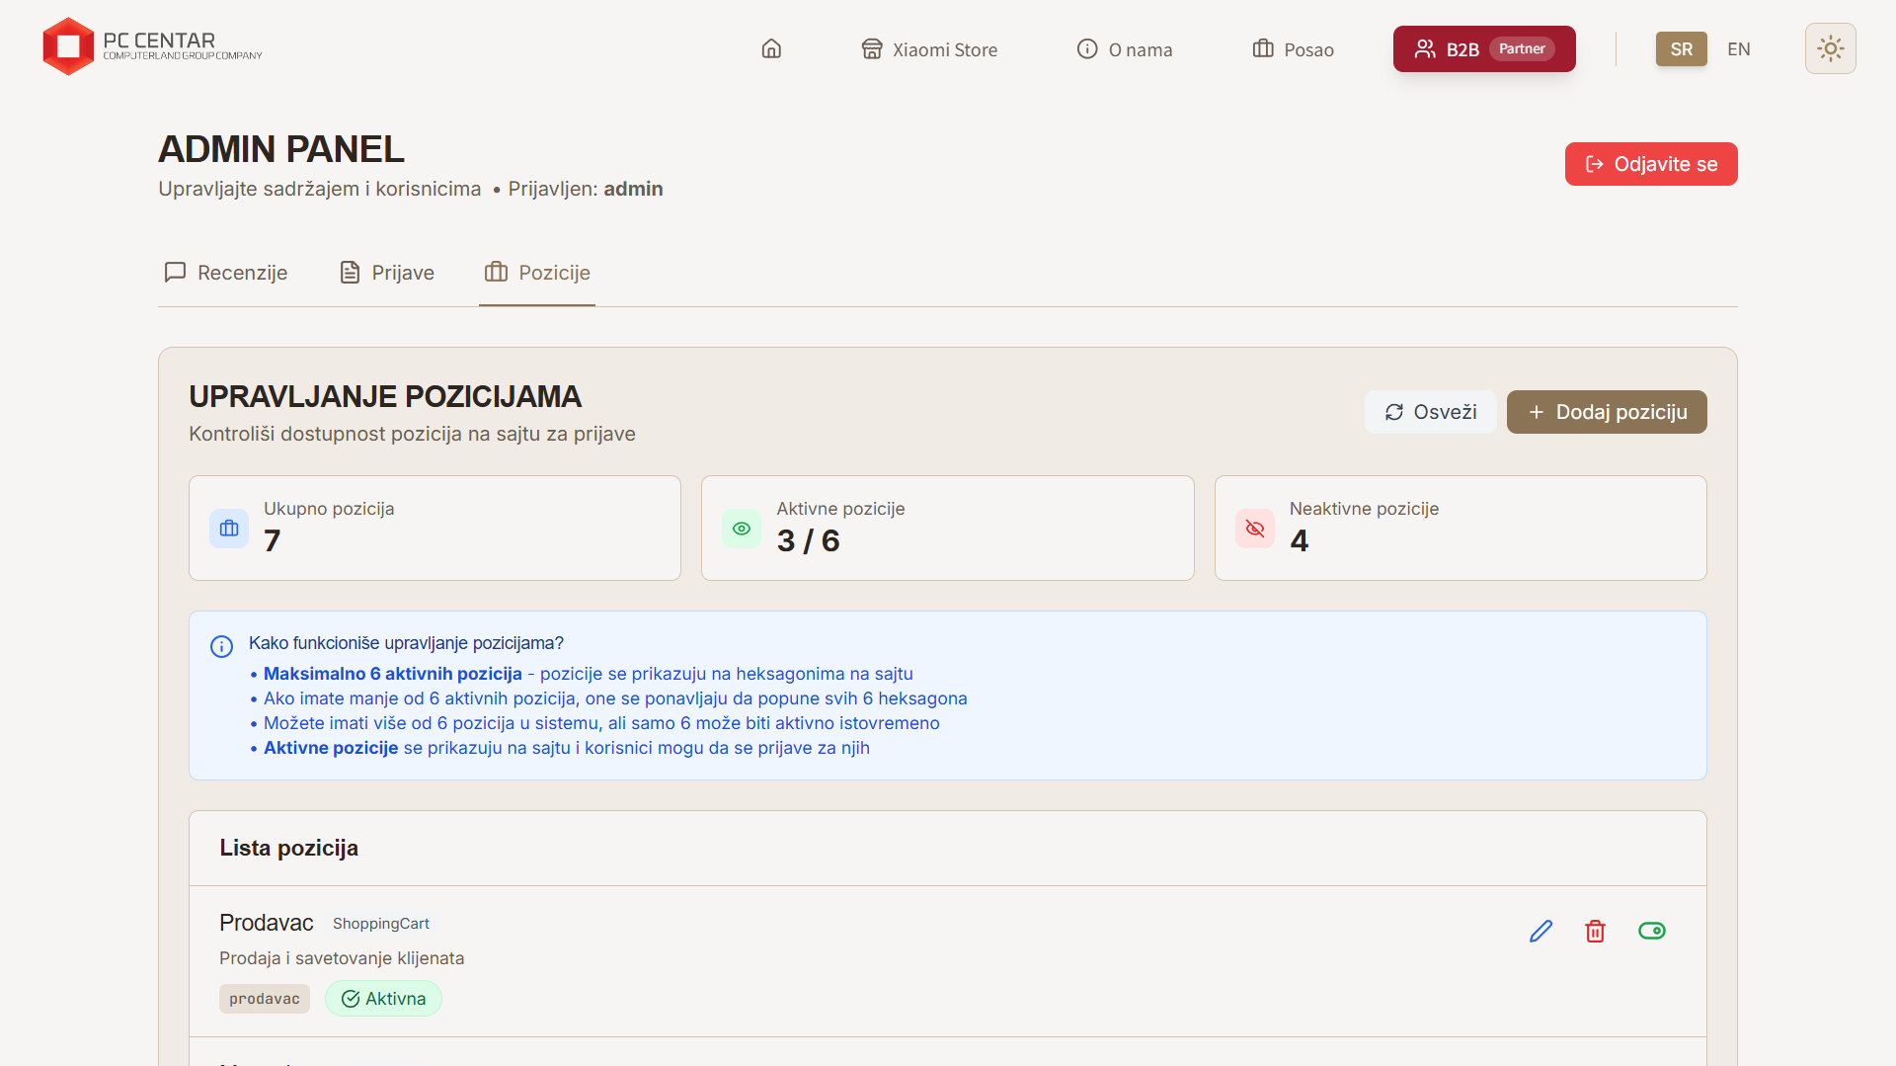Image resolution: width=1896 pixels, height=1066 pixels.
Task: Click the crossed-eye icon in Neaktivne pozicije
Action: tap(1255, 529)
